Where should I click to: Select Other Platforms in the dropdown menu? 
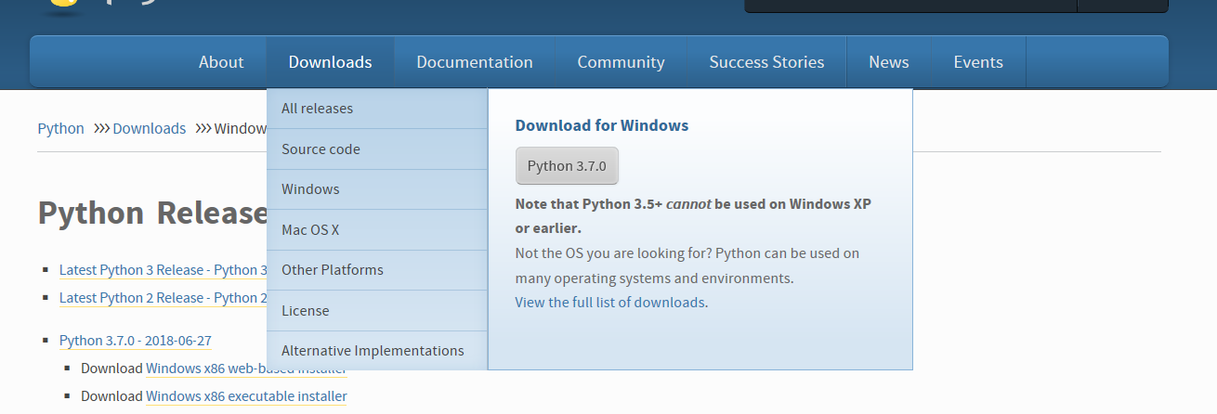tap(332, 270)
